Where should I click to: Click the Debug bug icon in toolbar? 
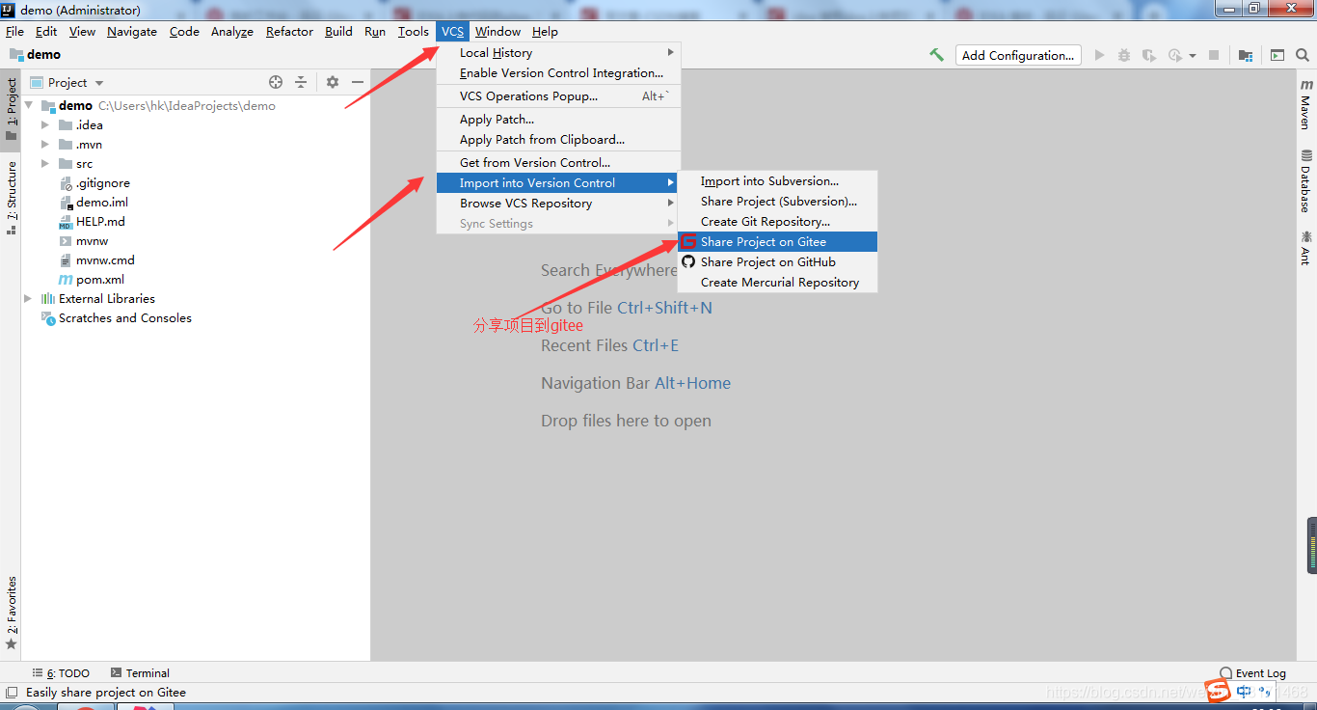[x=1124, y=55]
